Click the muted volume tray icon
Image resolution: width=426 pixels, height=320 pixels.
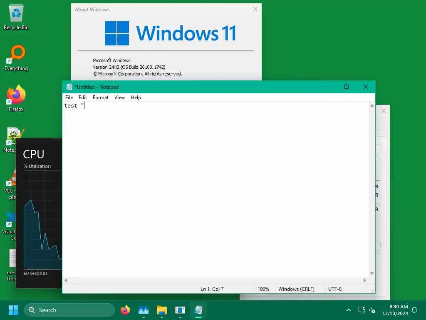click(372, 310)
